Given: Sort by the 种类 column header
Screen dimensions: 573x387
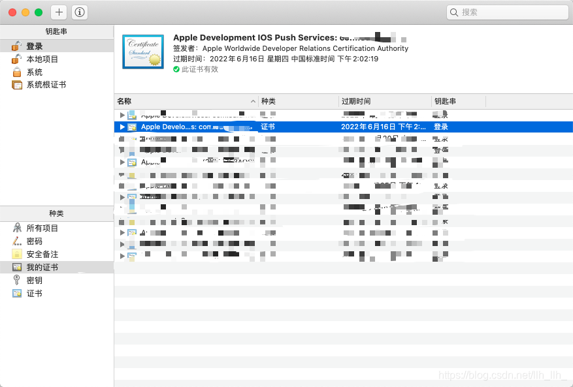Looking at the screenshot, I should [299, 101].
